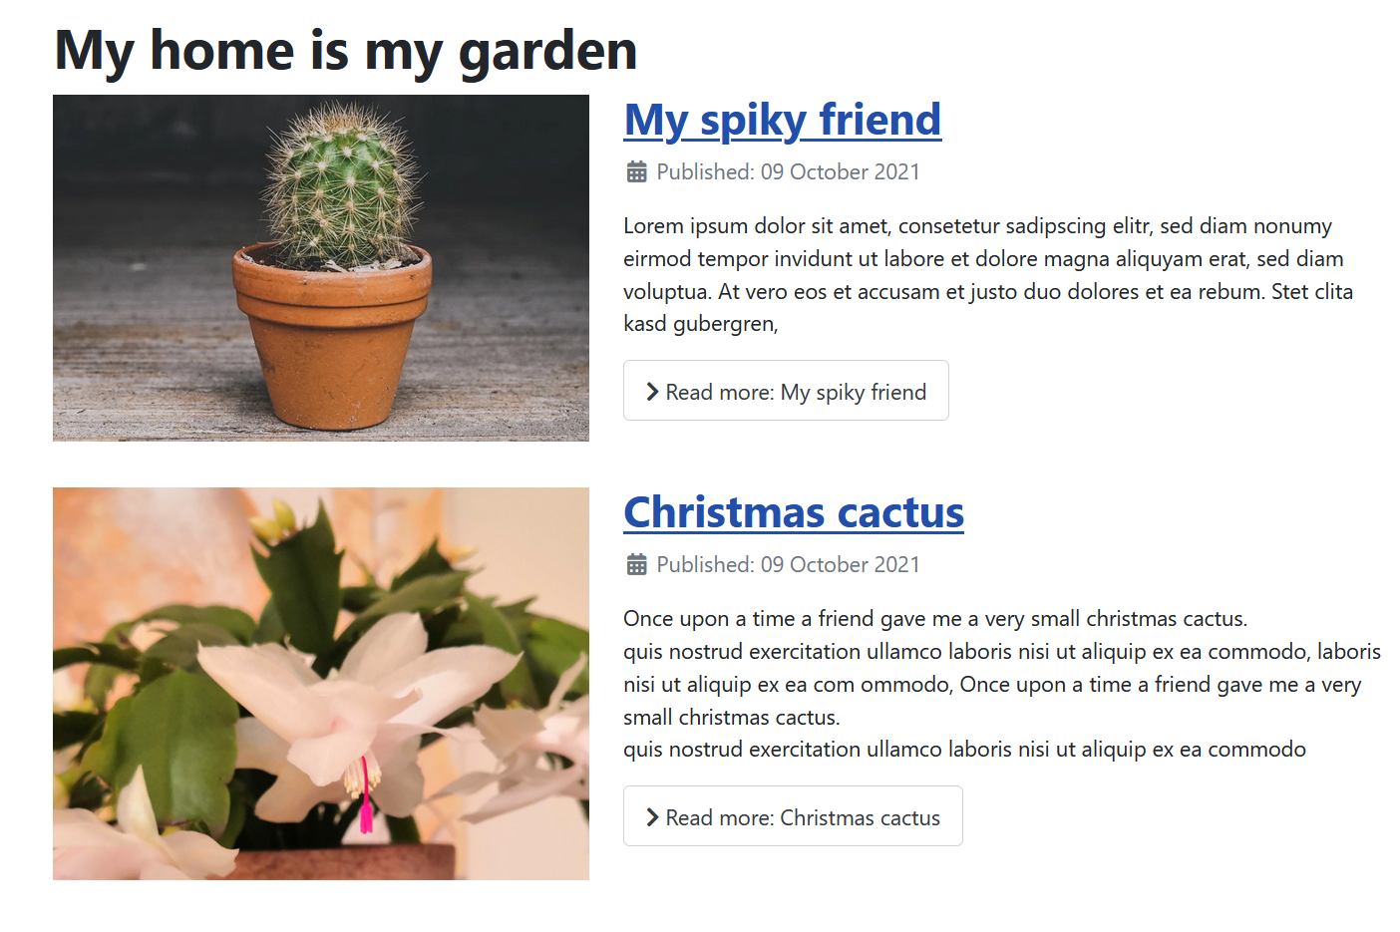Viewport: 1400px width, 932px height.
Task: Open the My spiky friend title link
Action: click(782, 120)
